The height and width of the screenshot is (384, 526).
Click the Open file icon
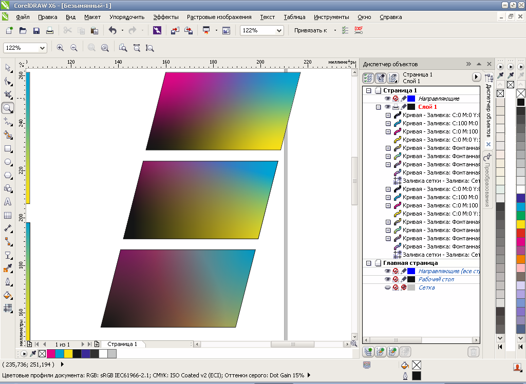point(23,30)
